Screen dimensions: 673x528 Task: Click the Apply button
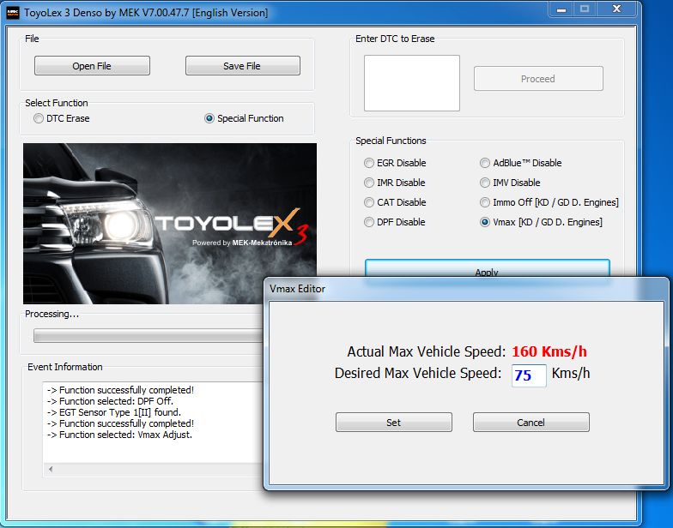(487, 267)
